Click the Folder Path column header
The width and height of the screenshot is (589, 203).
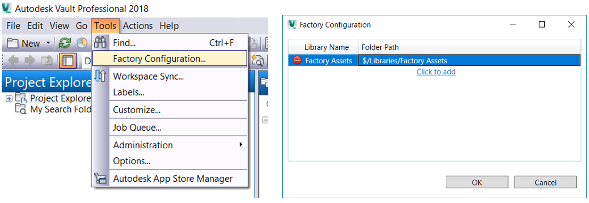(x=469, y=47)
